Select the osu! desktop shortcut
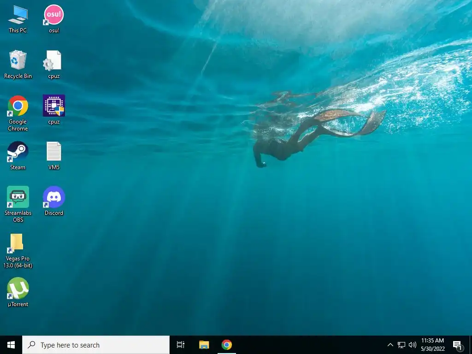472x354 pixels. click(x=54, y=19)
